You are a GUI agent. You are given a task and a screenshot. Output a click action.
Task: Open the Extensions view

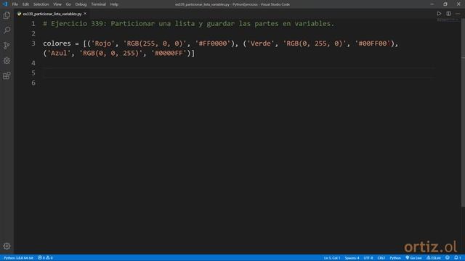pyautogui.click(x=7, y=75)
